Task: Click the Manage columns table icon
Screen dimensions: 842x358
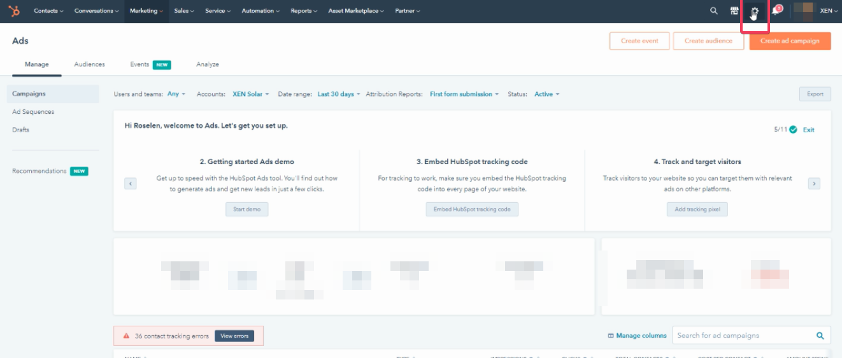Action: click(611, 336)
